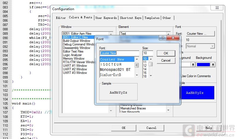Click the blue Background color swatch
This screenshot has width=237, height=139.
203,65
